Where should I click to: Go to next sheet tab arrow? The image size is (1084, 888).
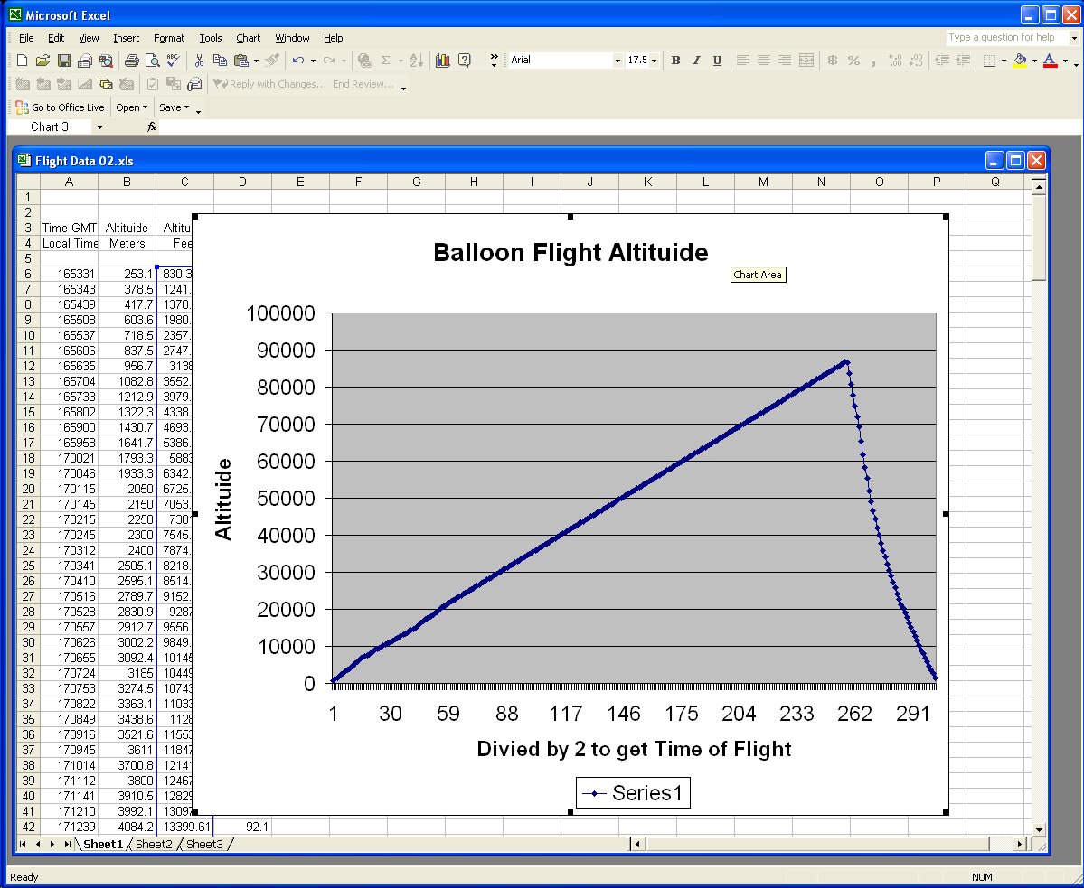click(52, 844)
